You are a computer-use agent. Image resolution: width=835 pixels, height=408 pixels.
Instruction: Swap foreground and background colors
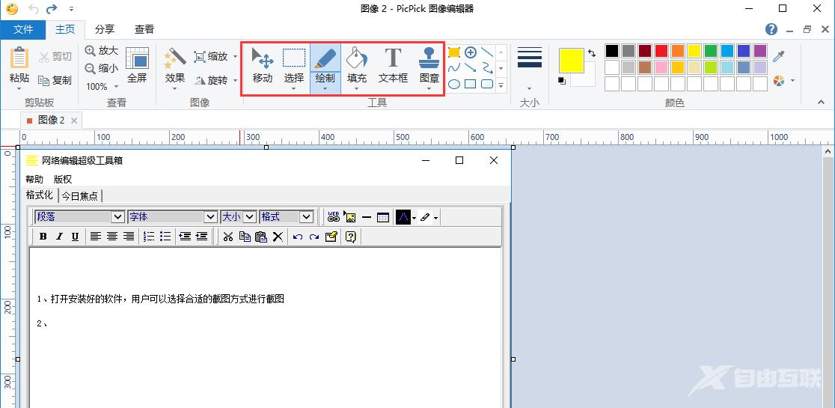[x=592, y=52]
